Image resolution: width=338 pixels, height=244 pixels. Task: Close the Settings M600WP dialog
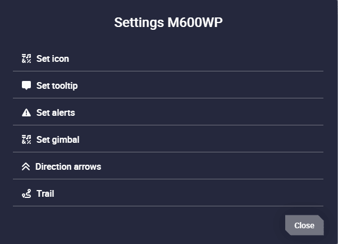[x=304, y=225]
